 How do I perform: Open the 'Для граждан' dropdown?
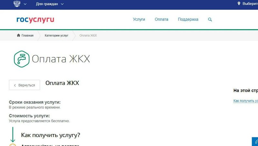[50, 4]
